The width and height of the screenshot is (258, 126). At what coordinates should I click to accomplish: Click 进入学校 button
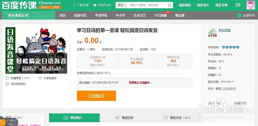pos(214,103)
